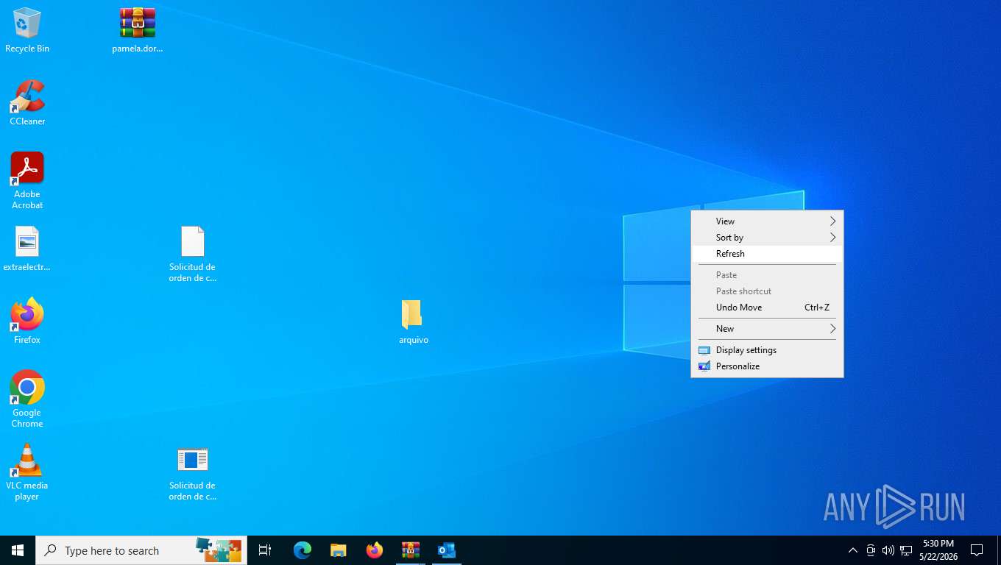Image resolution: width=1001 pixels, height=565 pixels.
Task: Show hidden system tray icons
Action: click(x=853, y=550)
